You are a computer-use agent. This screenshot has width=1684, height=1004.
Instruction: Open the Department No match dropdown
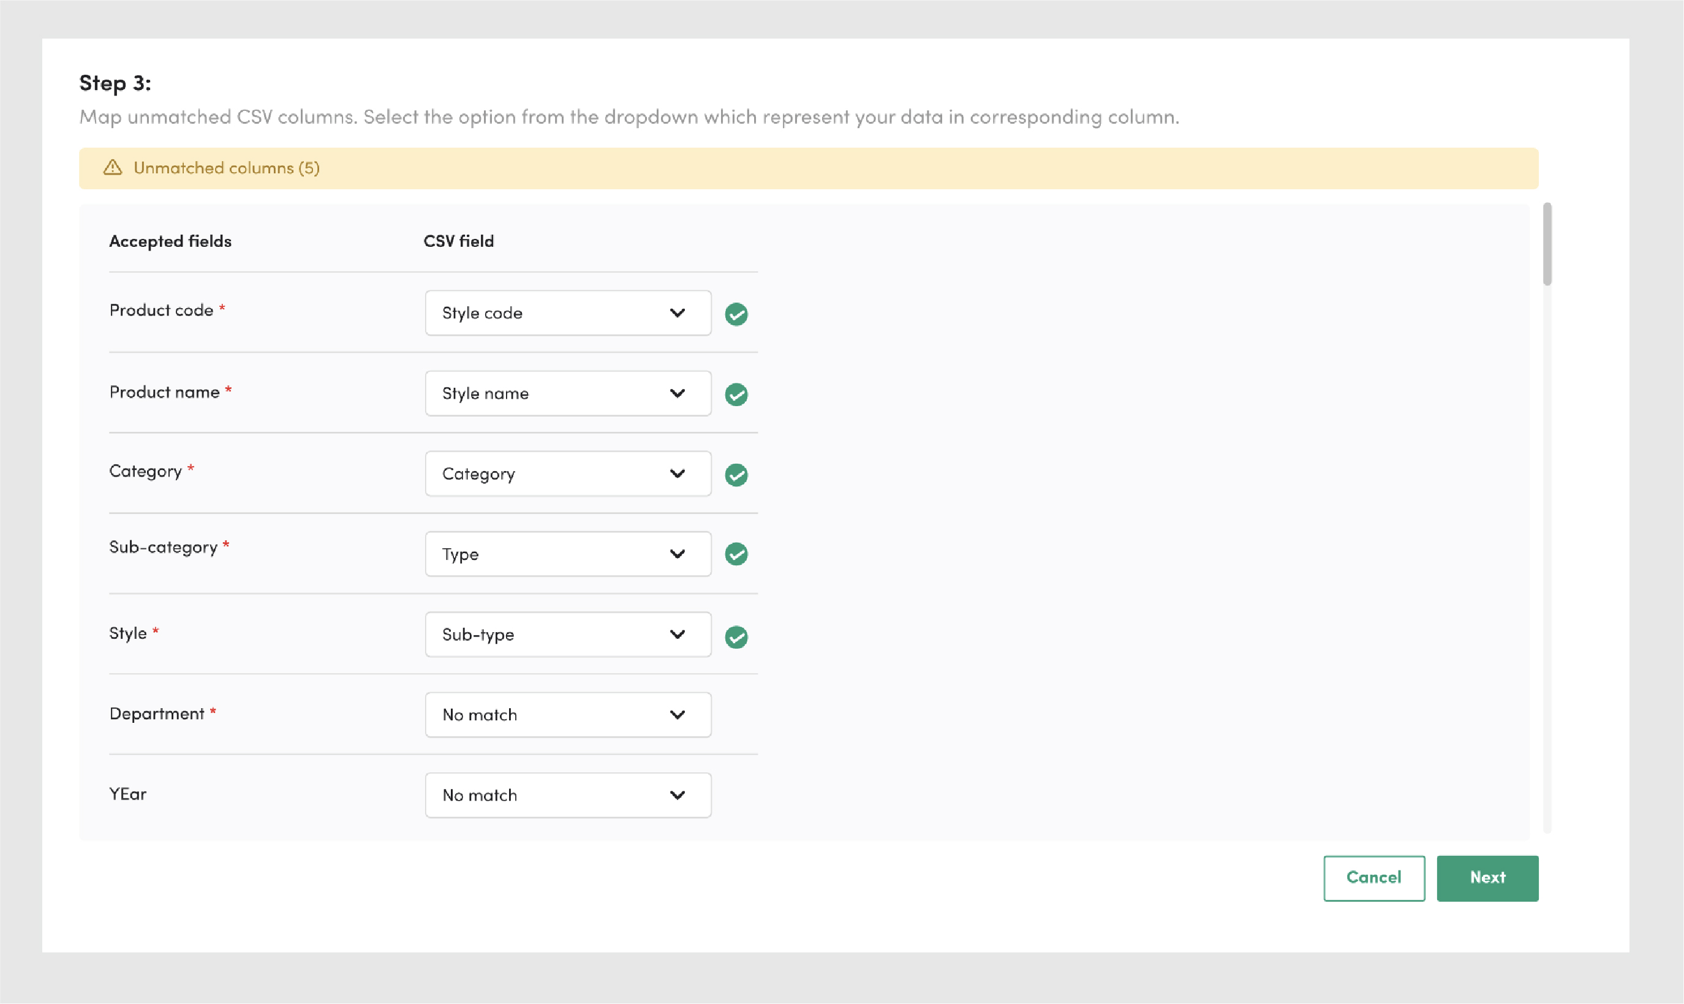coord(568,714)
